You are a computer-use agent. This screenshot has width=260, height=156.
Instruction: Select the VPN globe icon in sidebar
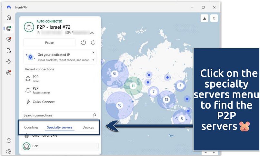point(9,28)
